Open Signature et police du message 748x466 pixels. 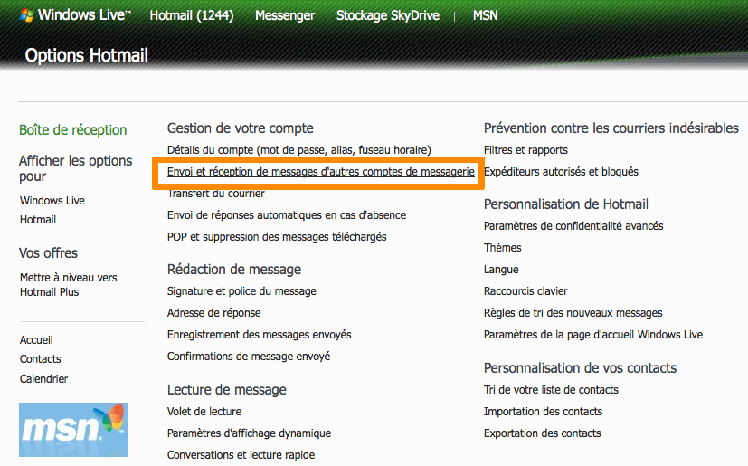click(241, 291)
